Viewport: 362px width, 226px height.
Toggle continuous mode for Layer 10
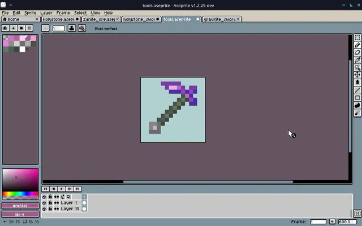[x=57, y=209]
